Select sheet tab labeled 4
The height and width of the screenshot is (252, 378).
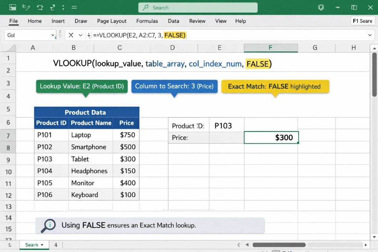click(x=56, y=245)
